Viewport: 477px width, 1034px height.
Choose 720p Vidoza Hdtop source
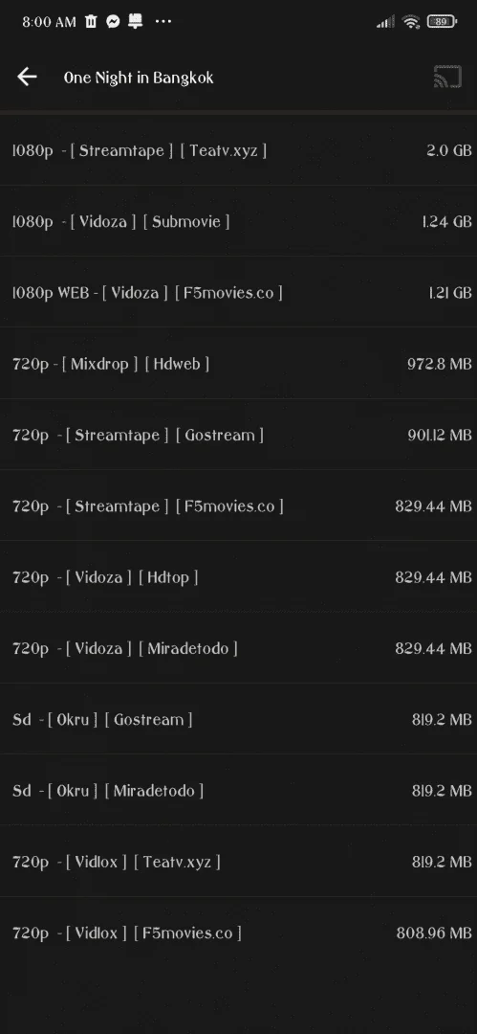239,577
